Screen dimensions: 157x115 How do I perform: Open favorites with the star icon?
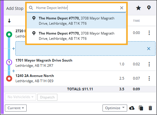click(x=138, y=8)
